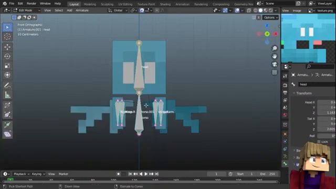
Task: Switch orthographic/perspective with grid icon
Action: 275,72
